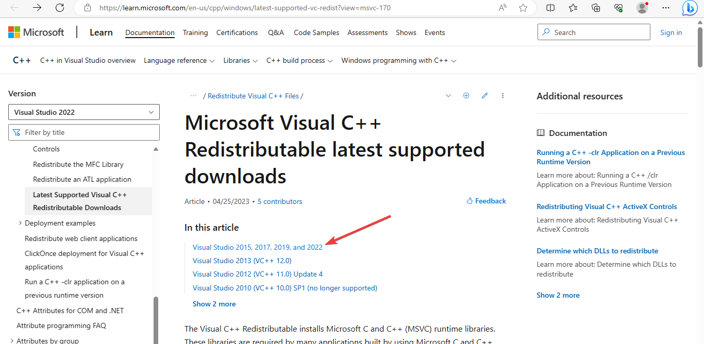Expand the Deployment examples tree node
704x344 pixels.
20,223
